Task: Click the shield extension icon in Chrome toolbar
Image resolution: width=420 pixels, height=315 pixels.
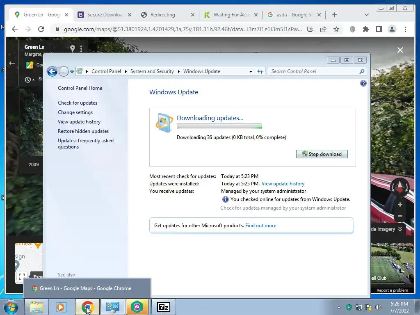Action: [352, 29]
